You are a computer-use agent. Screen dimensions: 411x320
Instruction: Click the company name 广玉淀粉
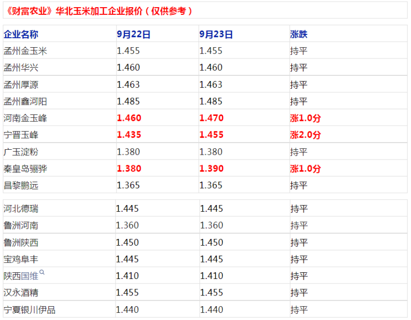coord(21,152)
